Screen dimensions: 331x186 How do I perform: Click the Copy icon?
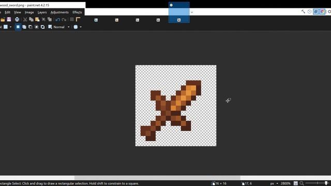[x=31, y=20]
